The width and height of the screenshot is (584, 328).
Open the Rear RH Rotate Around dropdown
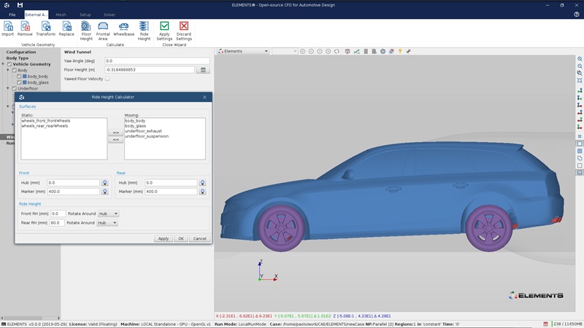[x=107, y=223]
